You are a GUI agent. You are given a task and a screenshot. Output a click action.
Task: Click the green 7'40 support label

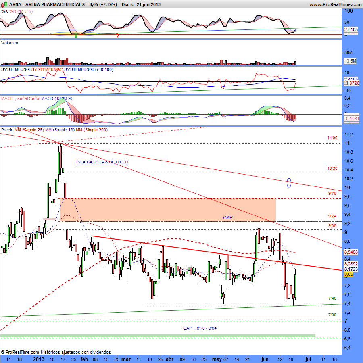(x=332, y=298)
